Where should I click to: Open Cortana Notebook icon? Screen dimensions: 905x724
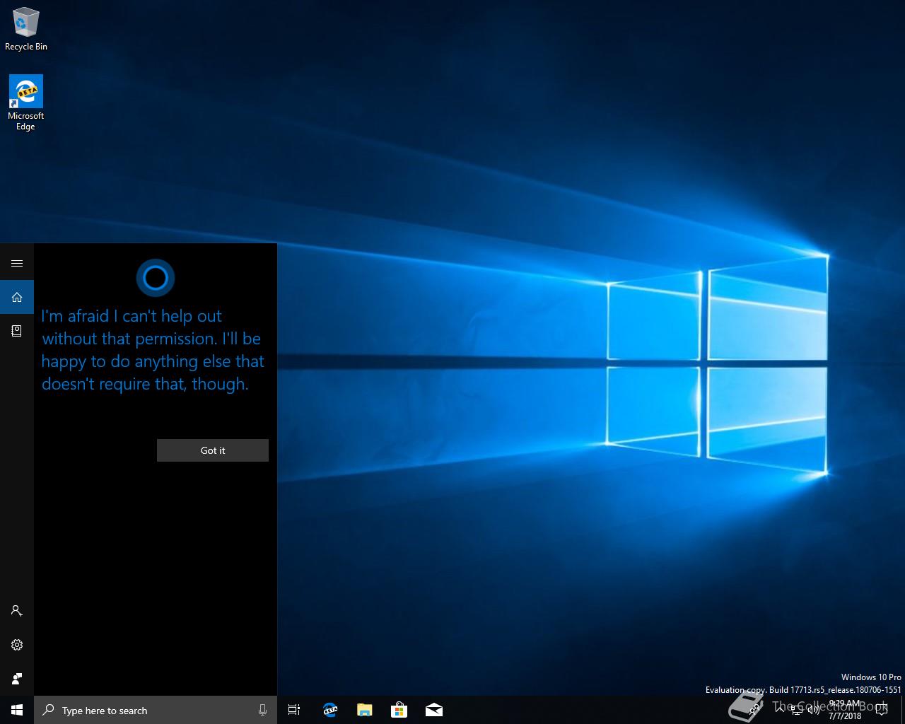click(x=17, y=331)
